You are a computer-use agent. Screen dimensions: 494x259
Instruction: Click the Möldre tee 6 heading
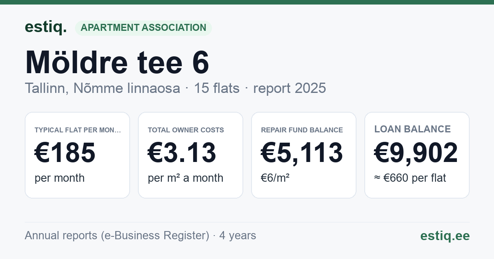(x=117, y=62)
